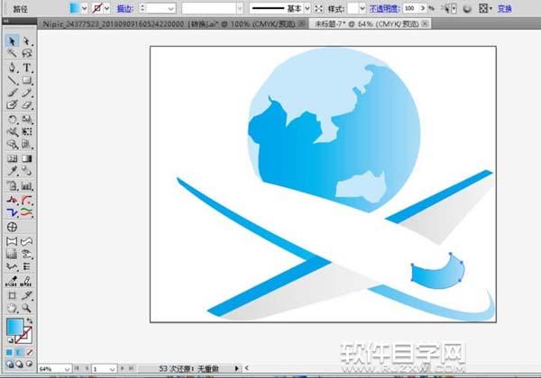
Task: Open the artboard number dropdown
Action: tap(112, 369)
